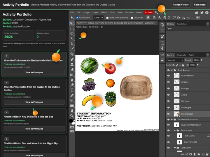Open the Info panel icon
210x157 pixels.
pos(162,25)
